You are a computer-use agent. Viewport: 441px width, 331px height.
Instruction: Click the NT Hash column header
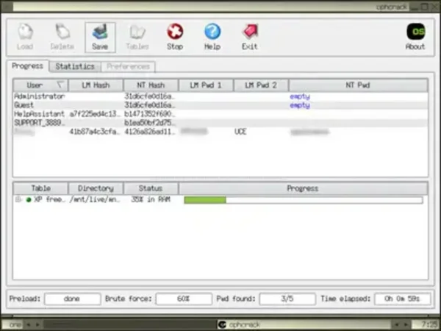pyautogui.click(x=151, y=85)
